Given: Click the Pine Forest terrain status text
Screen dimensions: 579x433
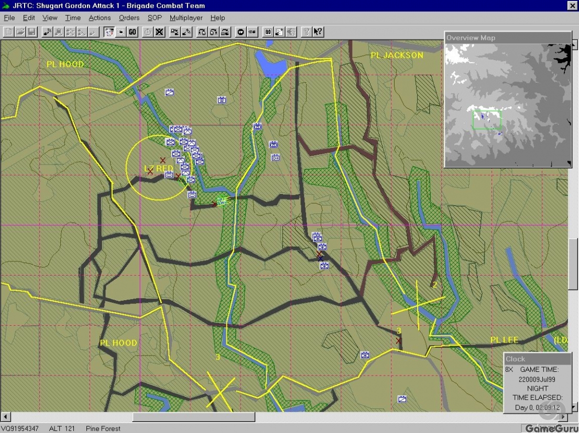Looking at the screenshot, I should pyautogui.click(x=103, y=429).
